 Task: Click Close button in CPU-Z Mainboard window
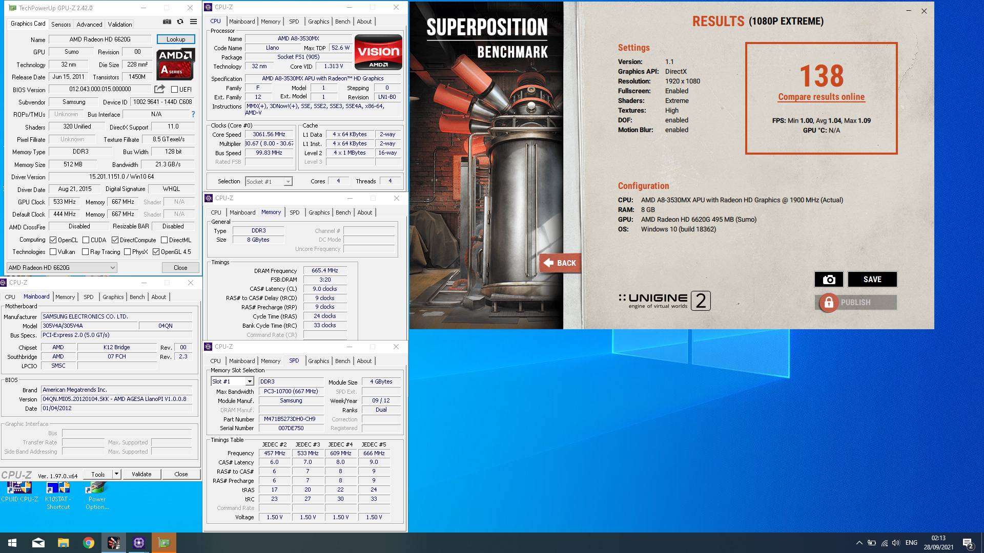coord(181,474)
